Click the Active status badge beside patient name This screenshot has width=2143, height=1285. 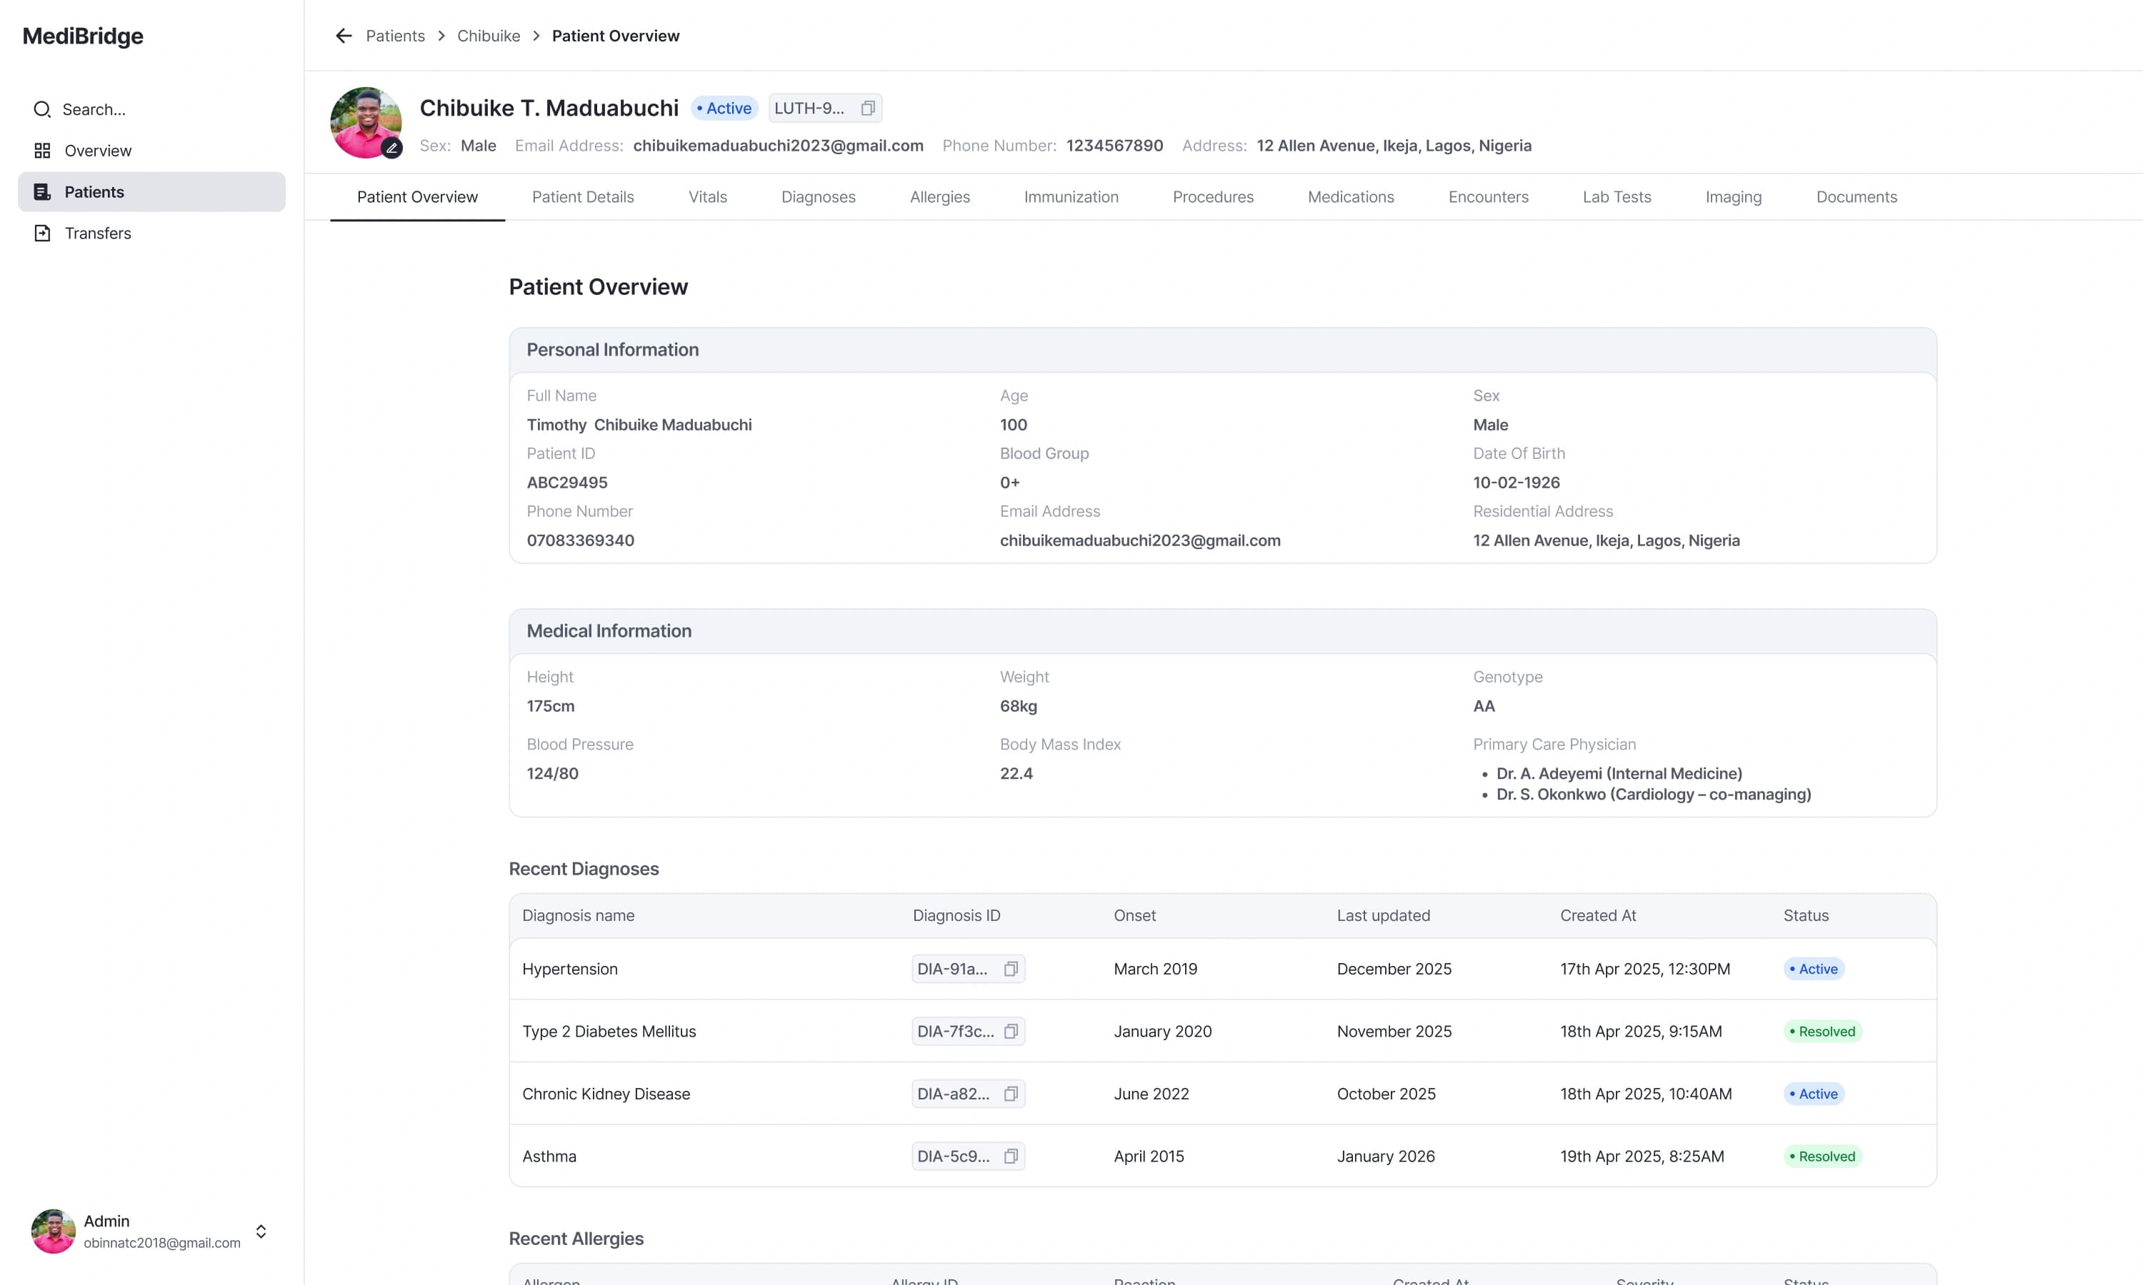[724, 109]
